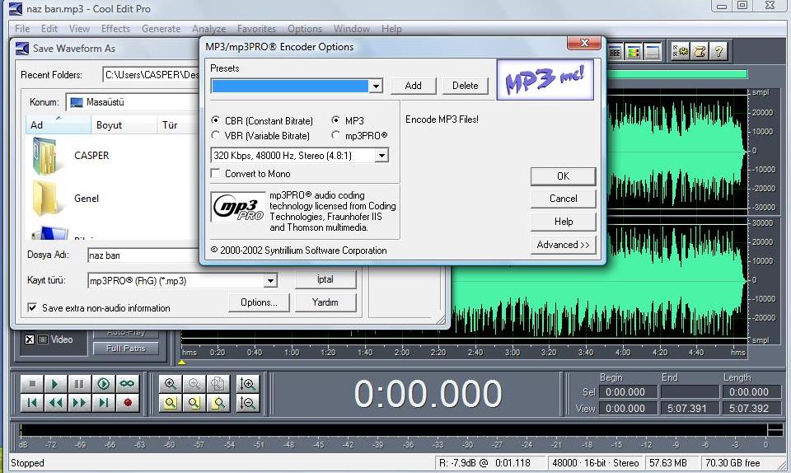Image resolution: width=791 pixels, height=473 pixels.
Task: Expand the 320 Kbps bitrate dropdown
Action: coord(381,155)
